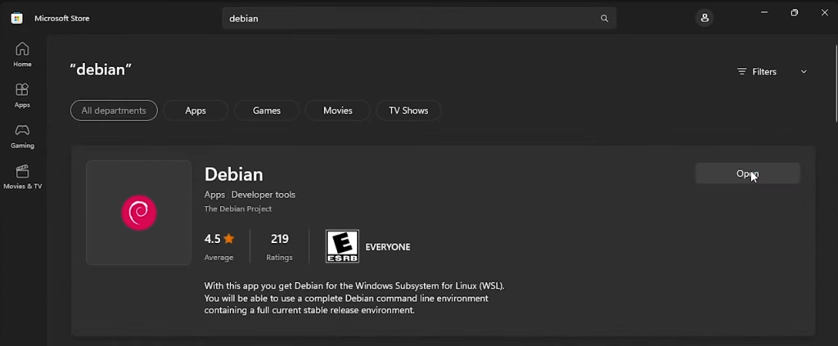
Task: Click the Debian app title
Action: (233, 174)
